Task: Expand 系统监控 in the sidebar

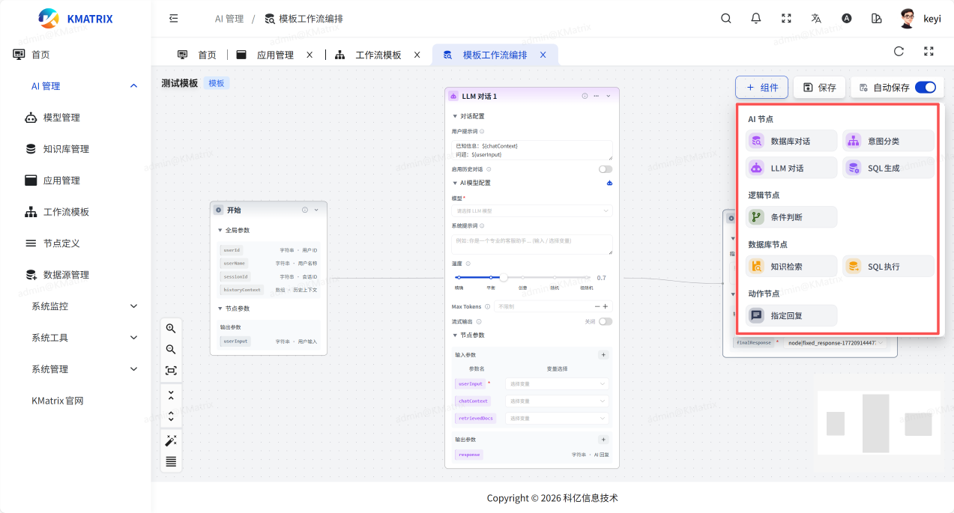Action: 82,306
